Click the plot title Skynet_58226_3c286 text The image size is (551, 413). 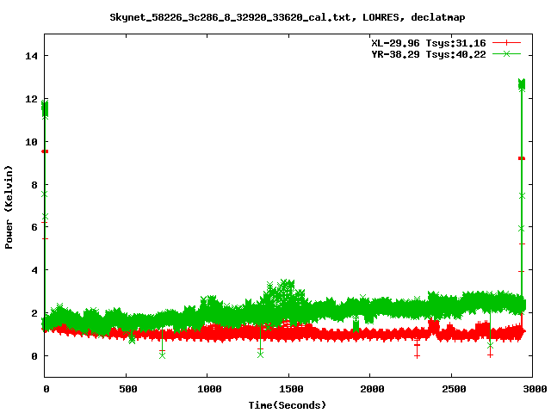point(287,17)
